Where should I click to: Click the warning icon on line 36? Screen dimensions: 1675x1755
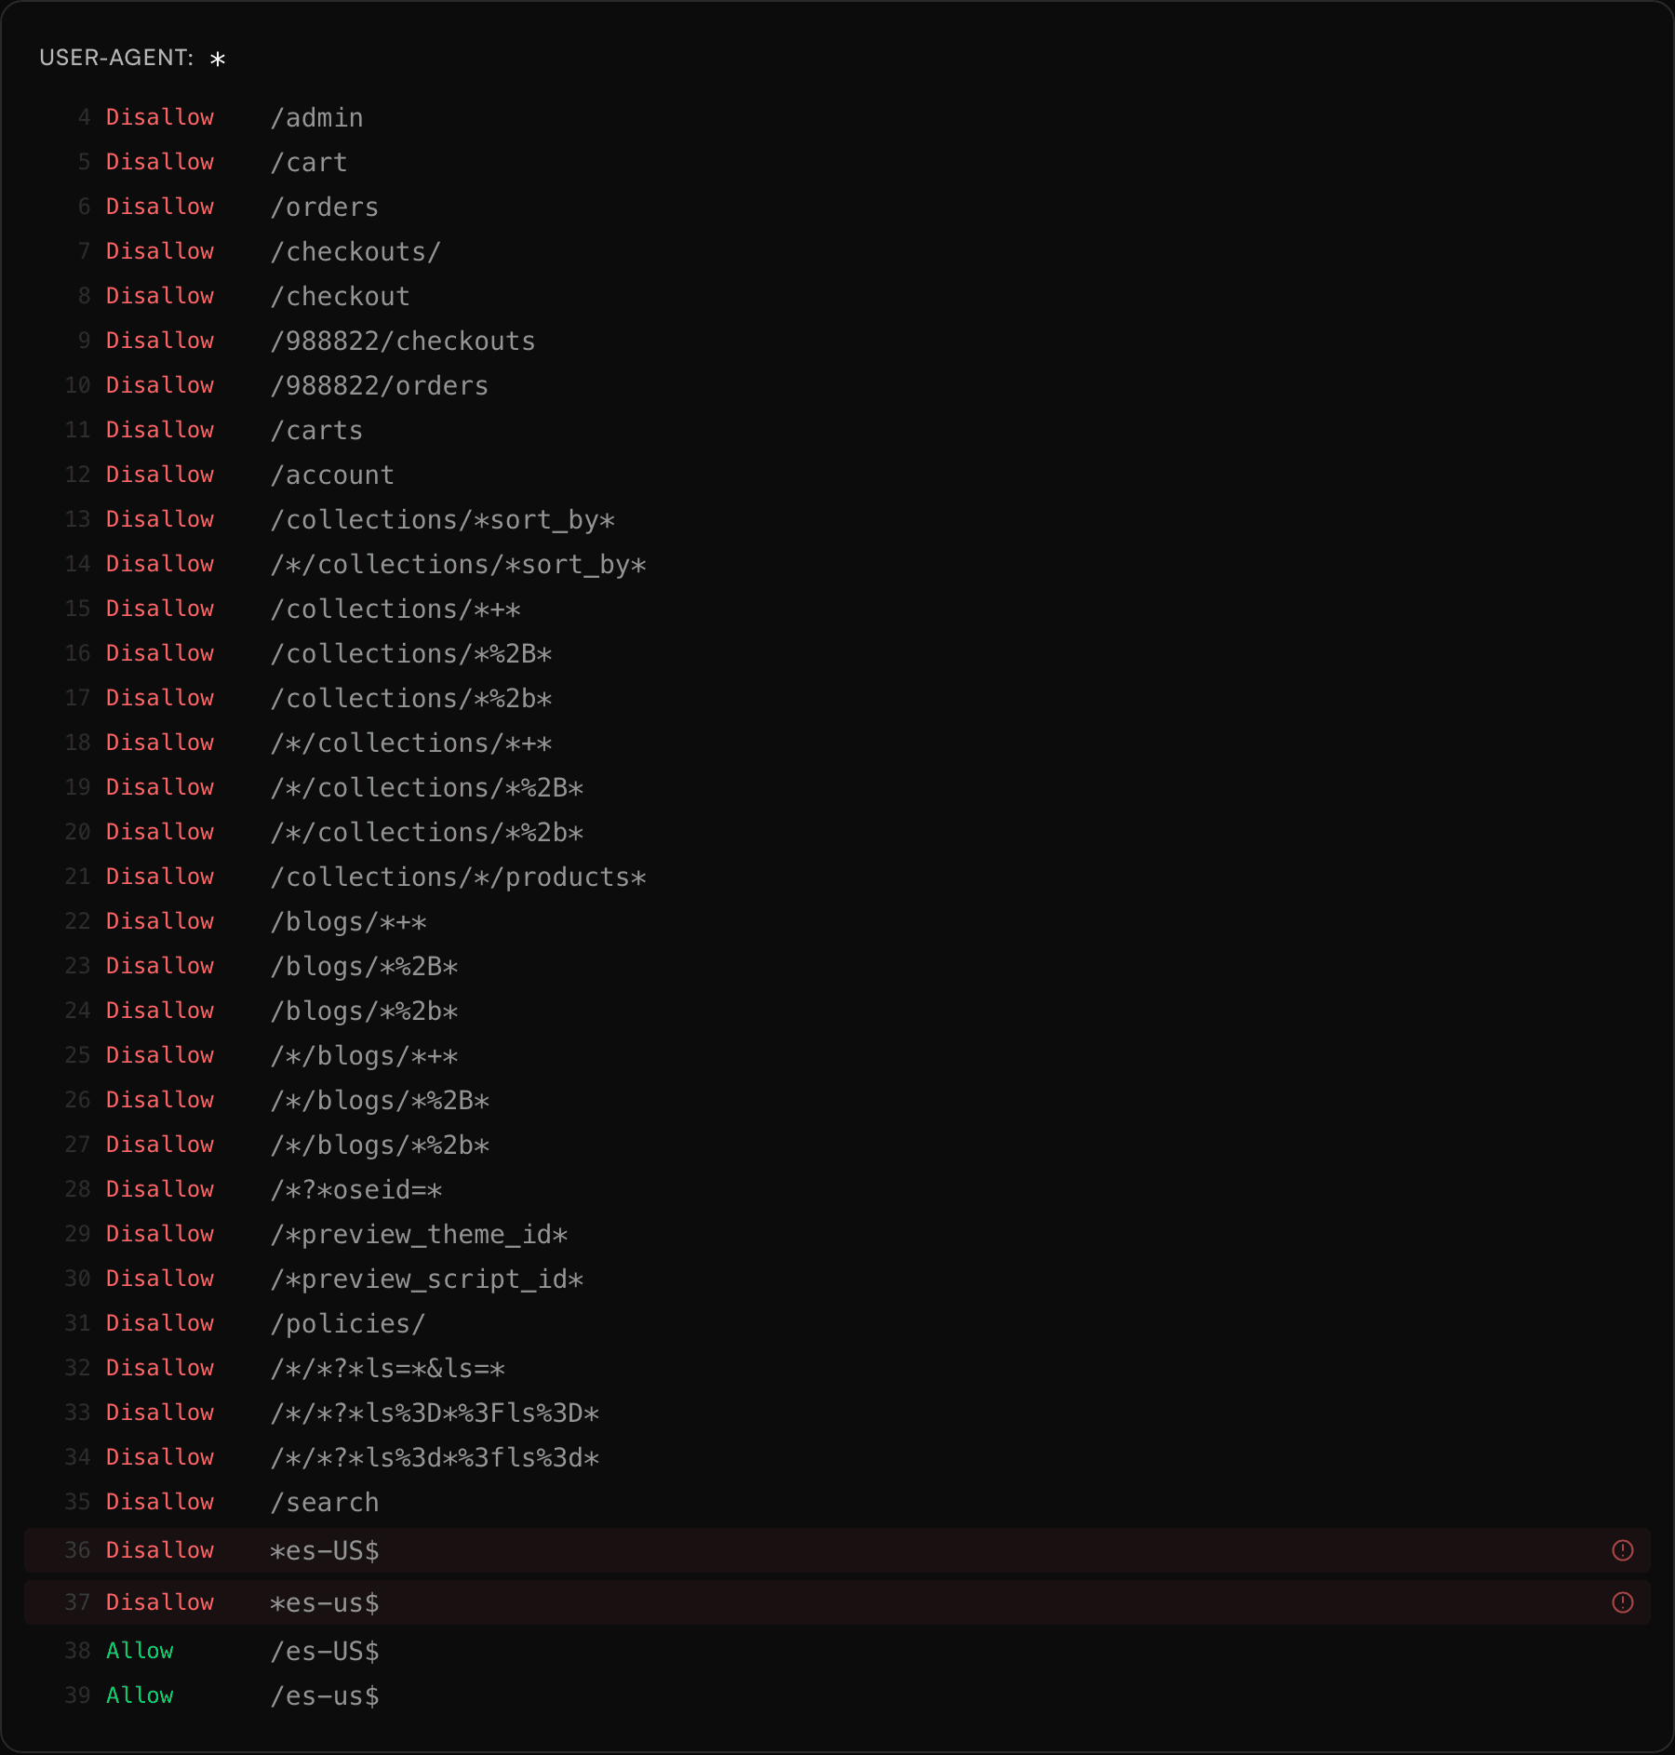[x=1622, y=1550]
